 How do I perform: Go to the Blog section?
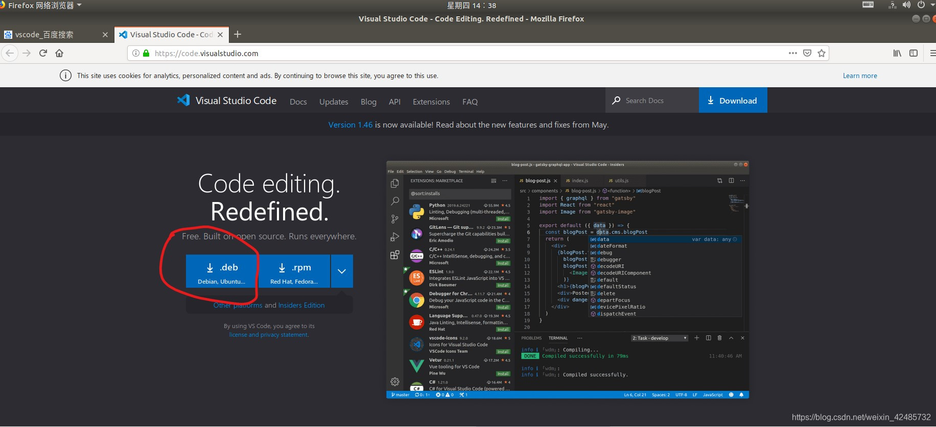point(368,102)
